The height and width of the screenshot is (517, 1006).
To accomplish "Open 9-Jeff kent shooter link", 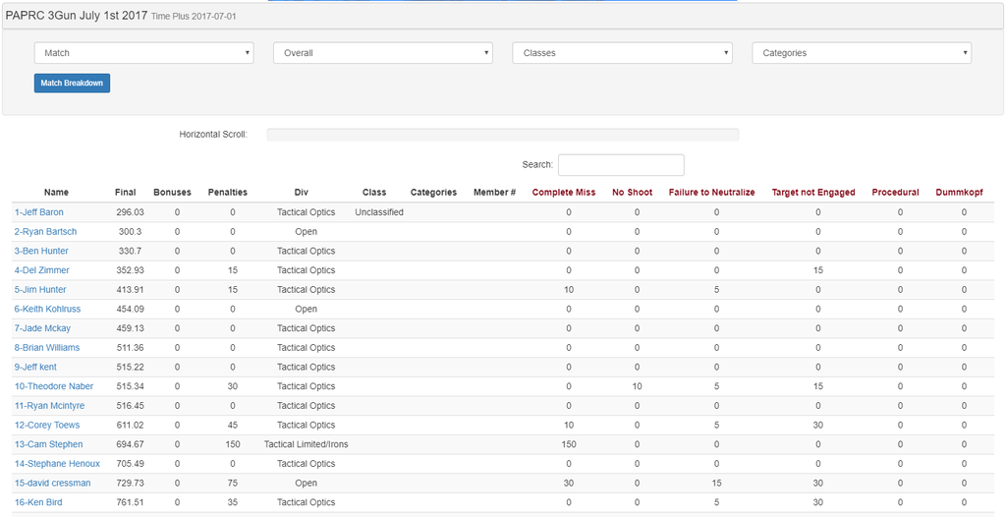I will click(x=36, y=367).
